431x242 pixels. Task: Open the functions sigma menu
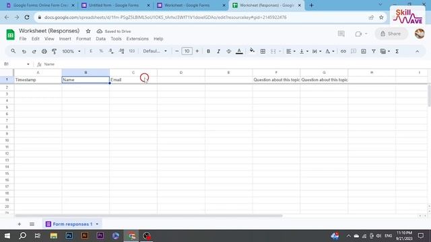point(397,51)
